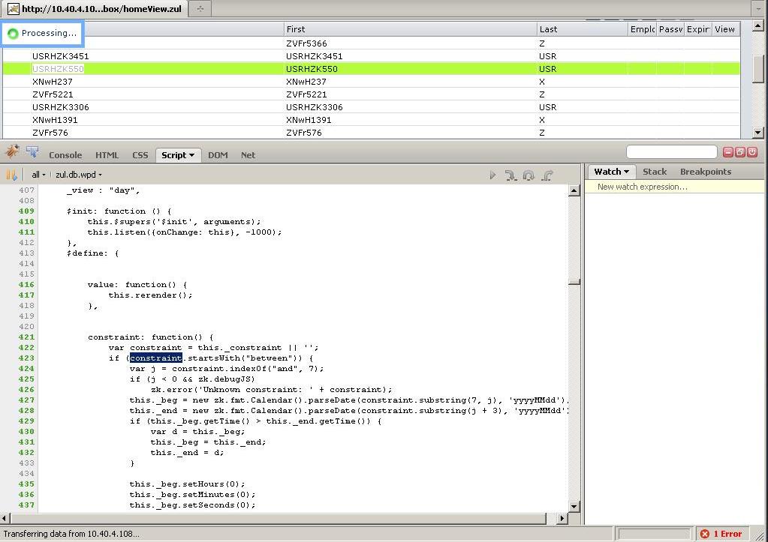Viewport: 768px width, 542px height.
Task: Click the break on next script icon
Action: (x=11, y=175)
